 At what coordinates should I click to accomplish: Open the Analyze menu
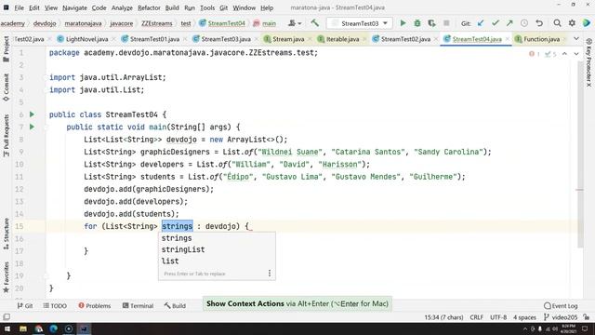pyautogui.click(x=122, y=7)
